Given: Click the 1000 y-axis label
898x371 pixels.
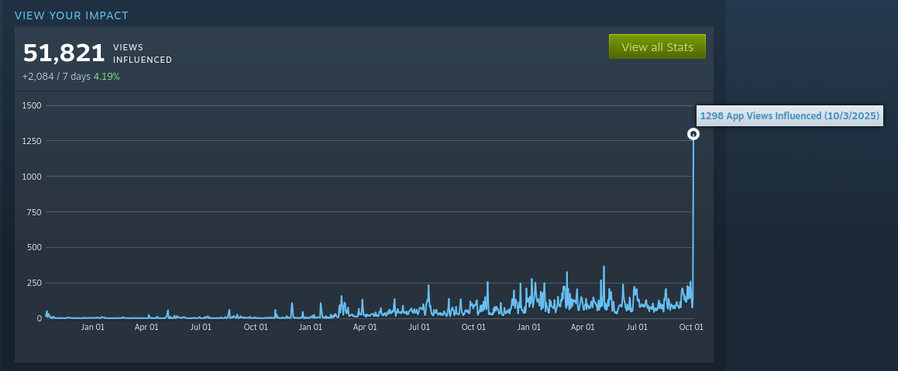Looking at the screenshot, I should [32, 177].
